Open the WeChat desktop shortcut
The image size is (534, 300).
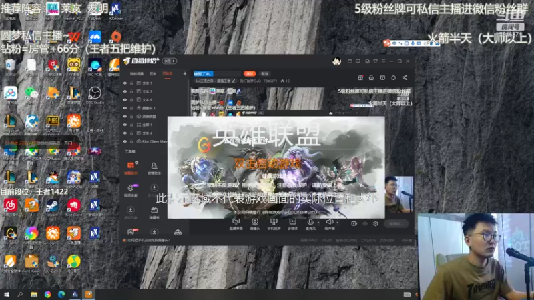31,95
